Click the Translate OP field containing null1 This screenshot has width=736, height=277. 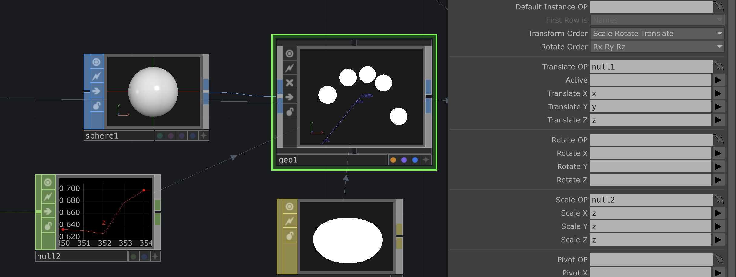pos(651,67)
